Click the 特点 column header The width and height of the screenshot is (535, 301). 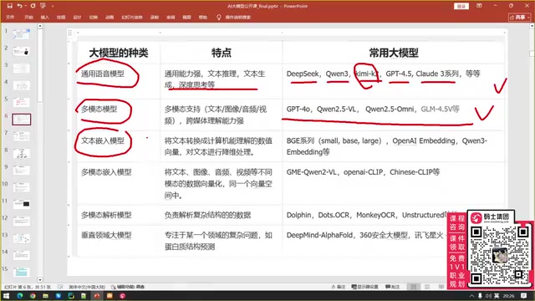point(221,53)
